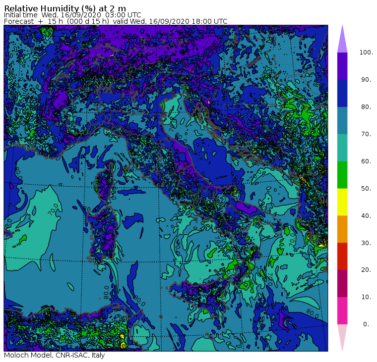The image size is (377, 362).
Task: Click the 'Forecast + 15 h' valid time line
Action: coord(116,21)
